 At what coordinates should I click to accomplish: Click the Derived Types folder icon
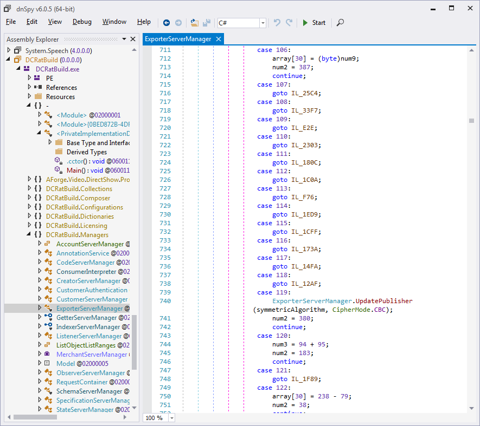click(x=59, y=152)
